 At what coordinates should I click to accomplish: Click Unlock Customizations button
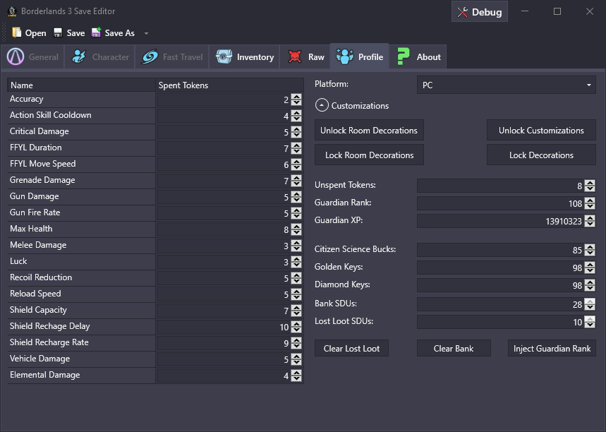(x=541, y=131)
